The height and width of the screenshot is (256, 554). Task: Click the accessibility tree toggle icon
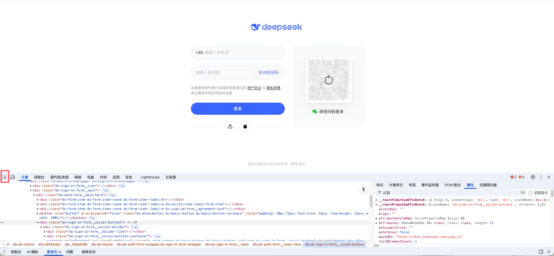click(x=364, y=189)
